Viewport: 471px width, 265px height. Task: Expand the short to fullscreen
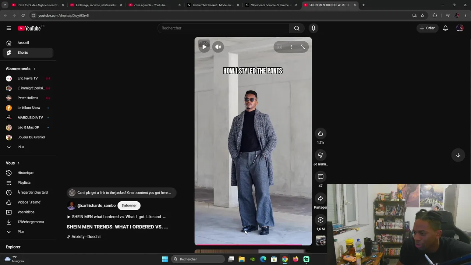point(303,47)
